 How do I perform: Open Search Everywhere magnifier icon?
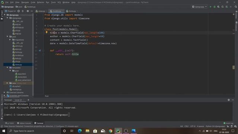[x=236, y=7]
